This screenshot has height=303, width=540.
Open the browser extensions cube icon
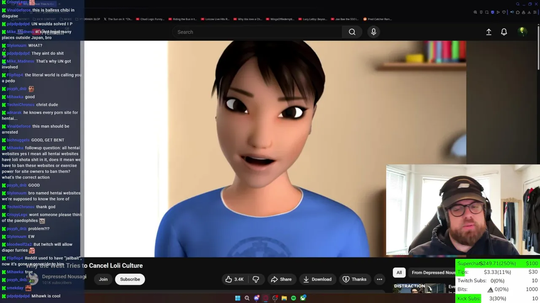pos(518,12)
